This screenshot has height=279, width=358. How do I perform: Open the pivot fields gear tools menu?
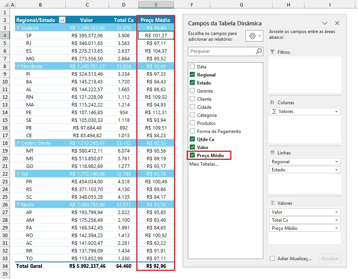pyautogui.click(x=254, y=36)
